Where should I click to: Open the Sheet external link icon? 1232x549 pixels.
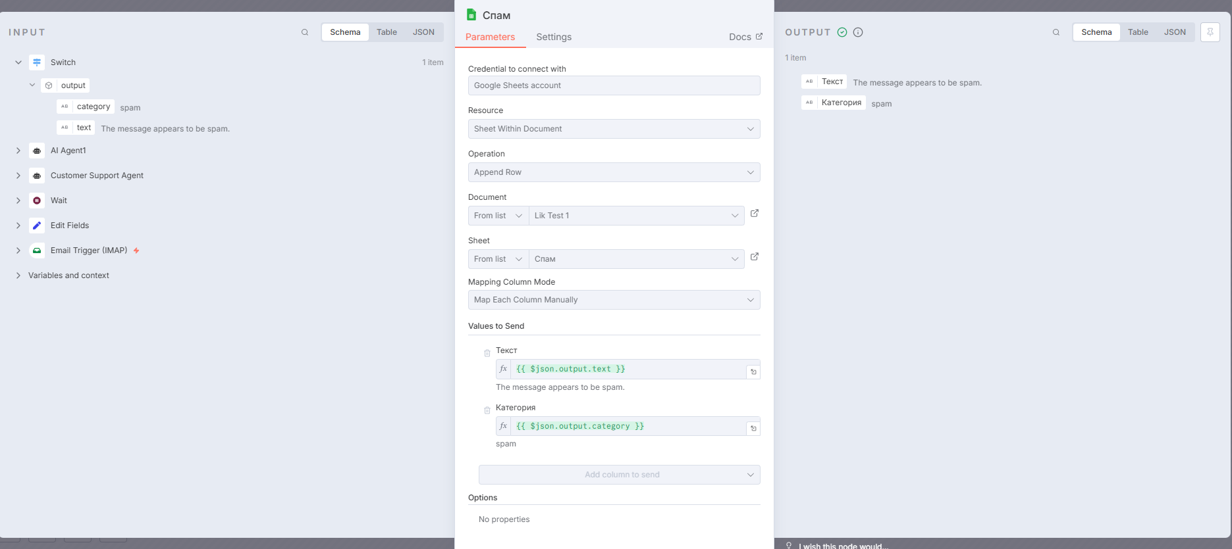(755, 257)
